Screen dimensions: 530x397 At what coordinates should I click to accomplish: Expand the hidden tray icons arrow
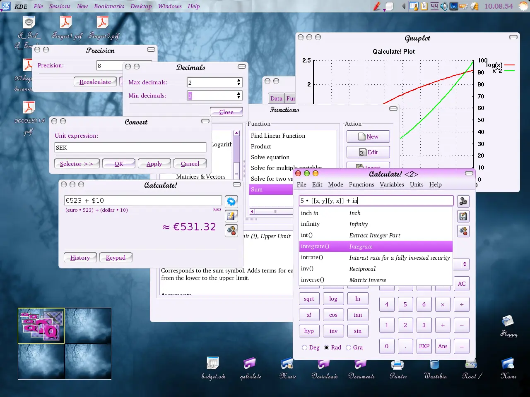coord(404,6)
